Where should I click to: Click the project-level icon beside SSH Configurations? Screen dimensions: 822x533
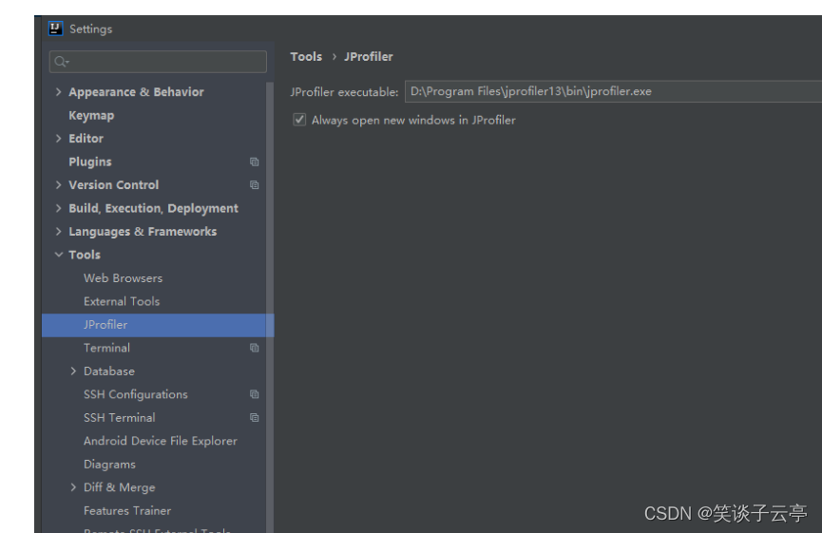[x=255, y=394]
